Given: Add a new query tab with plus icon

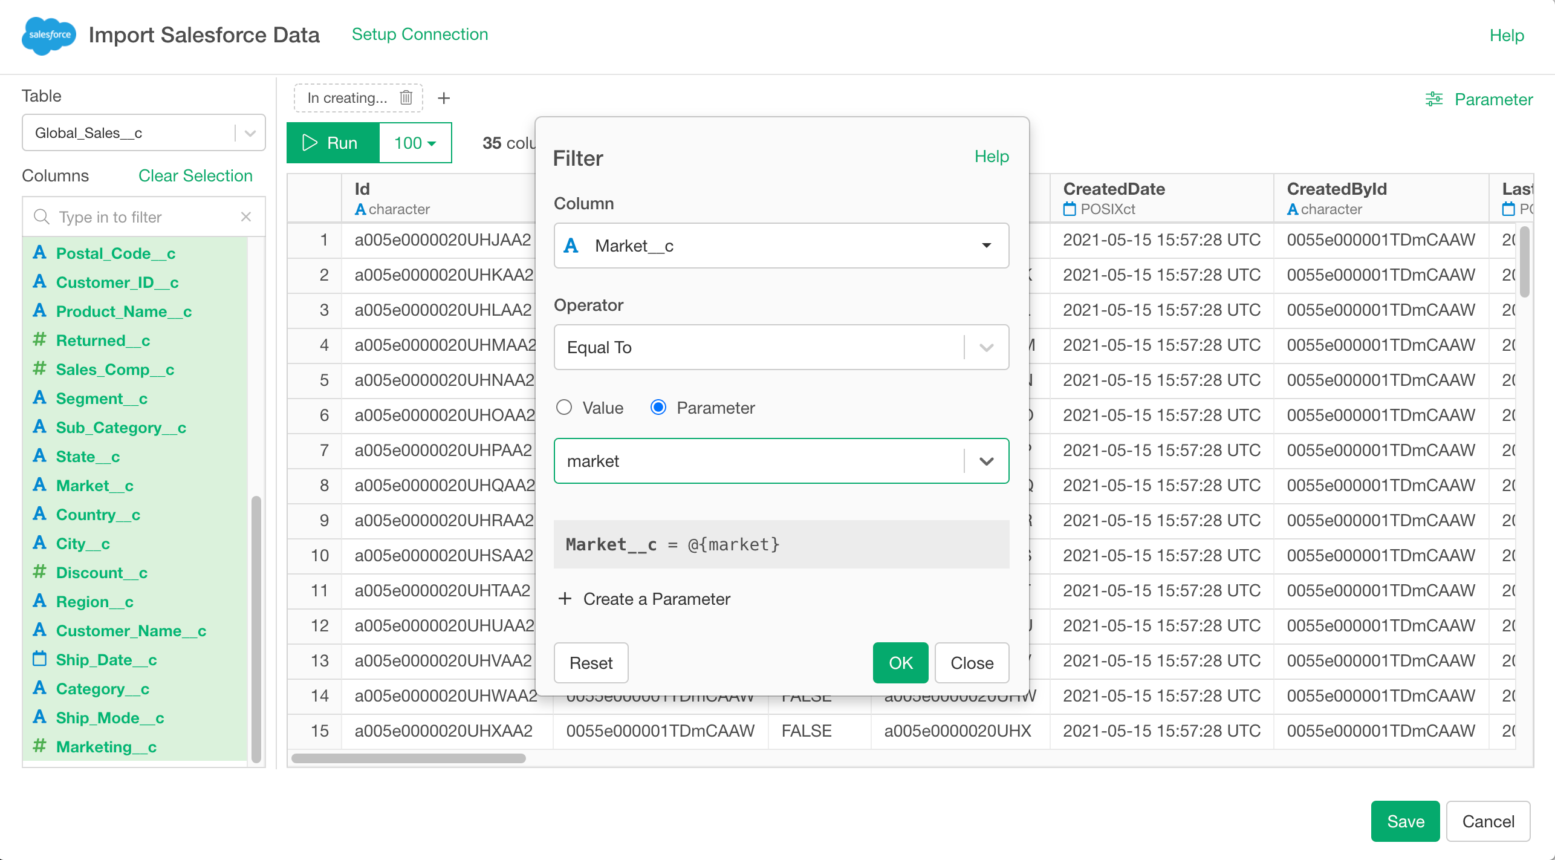Looking at the screenshot, I should (444, 98).
